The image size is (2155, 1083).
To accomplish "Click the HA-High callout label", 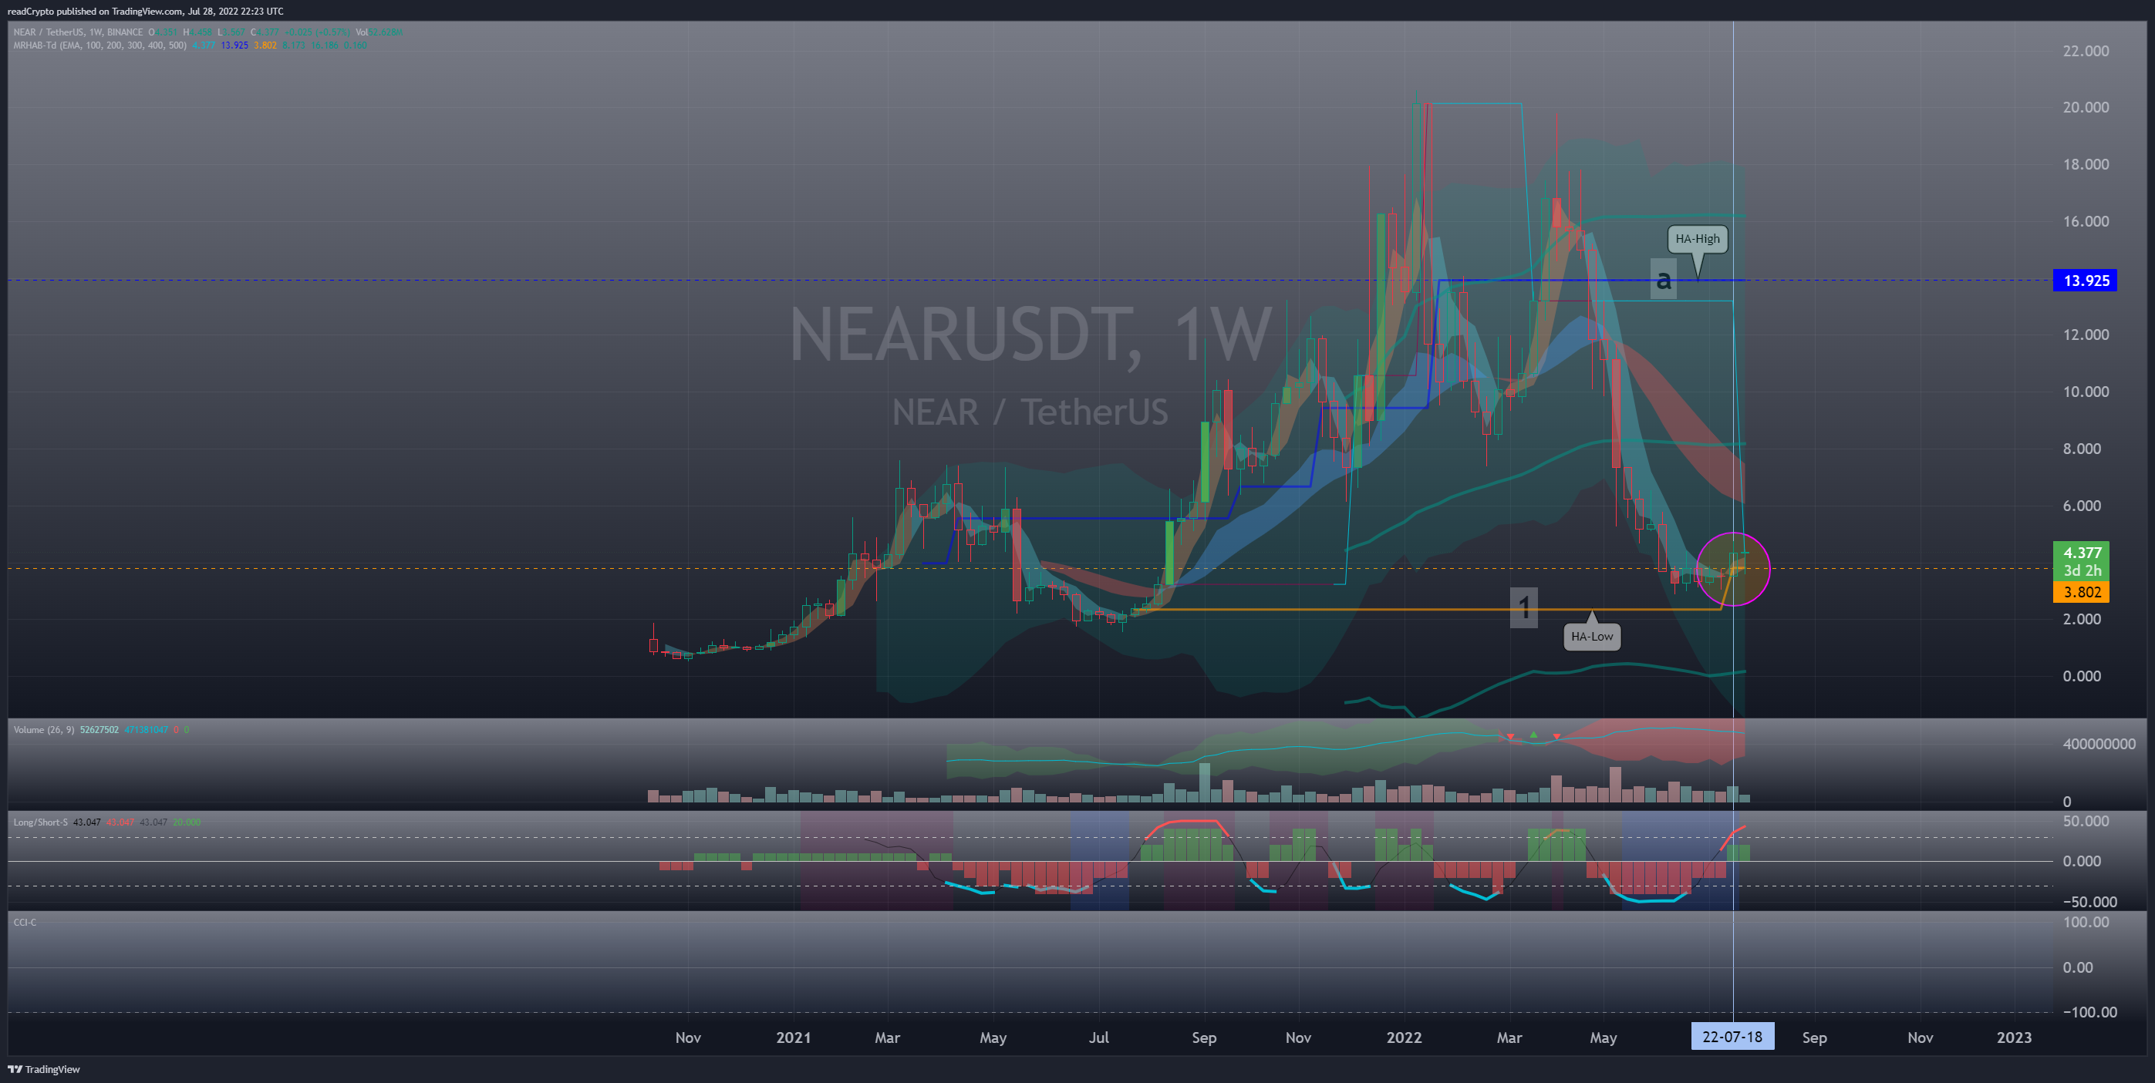I will (x=1698, y=239).
